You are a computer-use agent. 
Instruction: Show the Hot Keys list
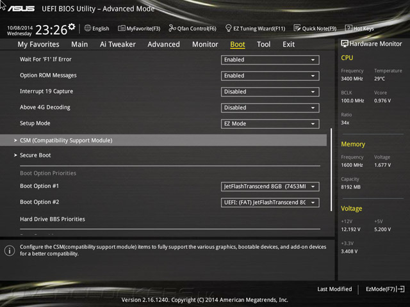363,28
